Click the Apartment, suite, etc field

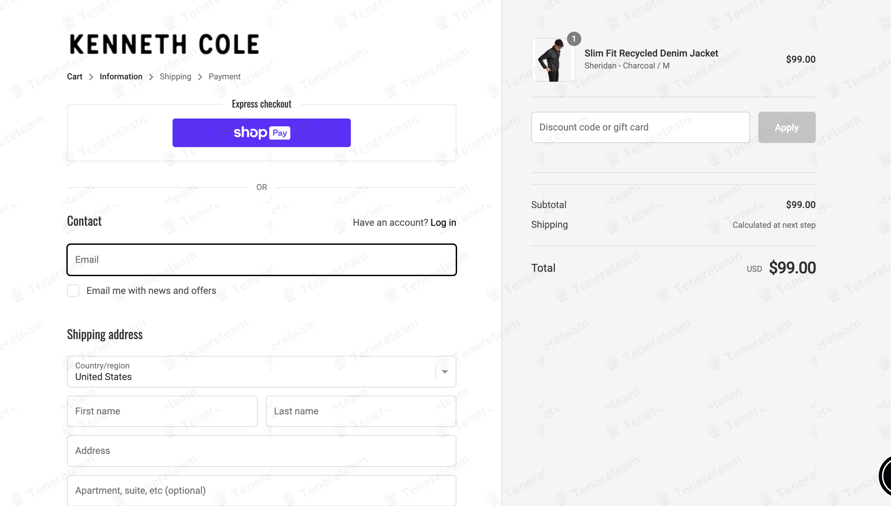pyautogui.click(x=261, y=490)
